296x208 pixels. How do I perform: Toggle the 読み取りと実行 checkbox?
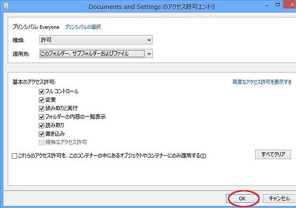(x=41, y=108)
